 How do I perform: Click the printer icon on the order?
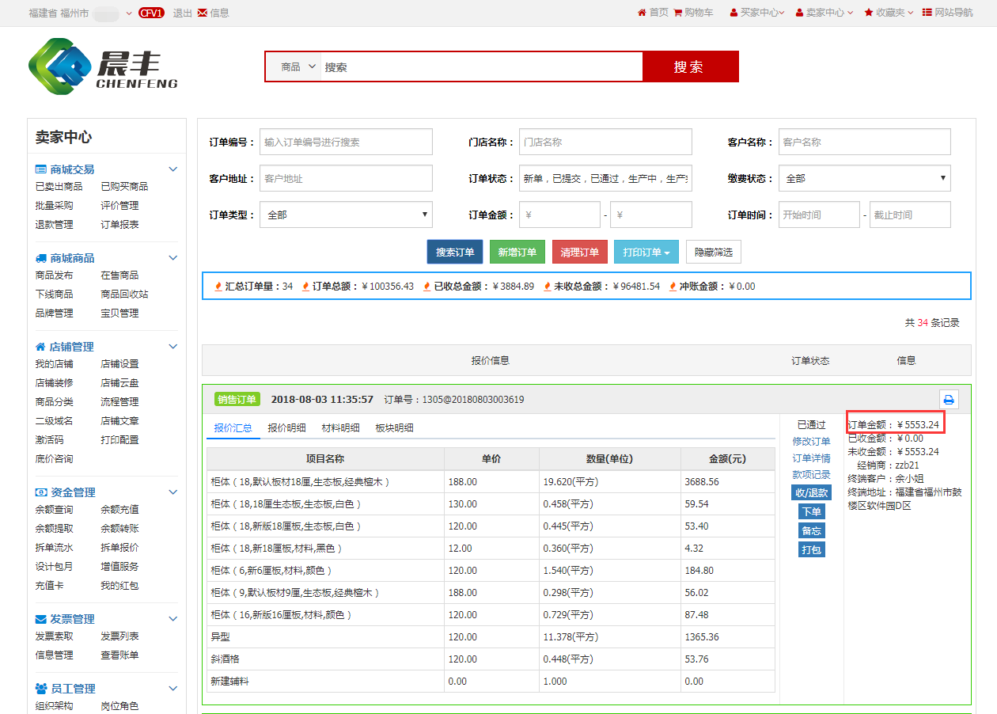pyautogui.click(x=949, y=400)
